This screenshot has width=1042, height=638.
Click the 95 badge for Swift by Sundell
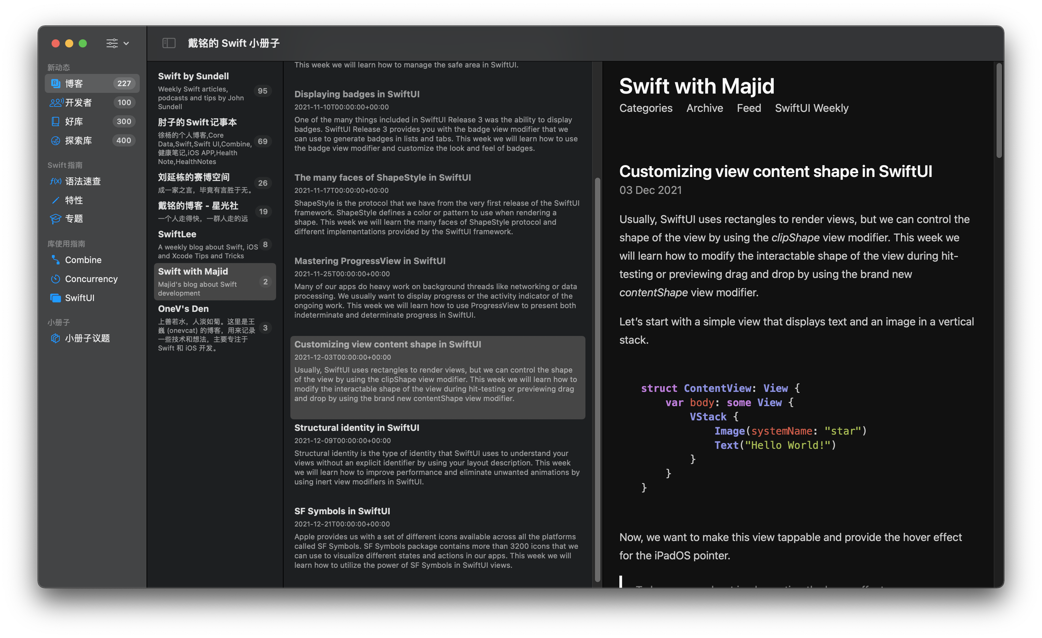click(x=263, y=91)
